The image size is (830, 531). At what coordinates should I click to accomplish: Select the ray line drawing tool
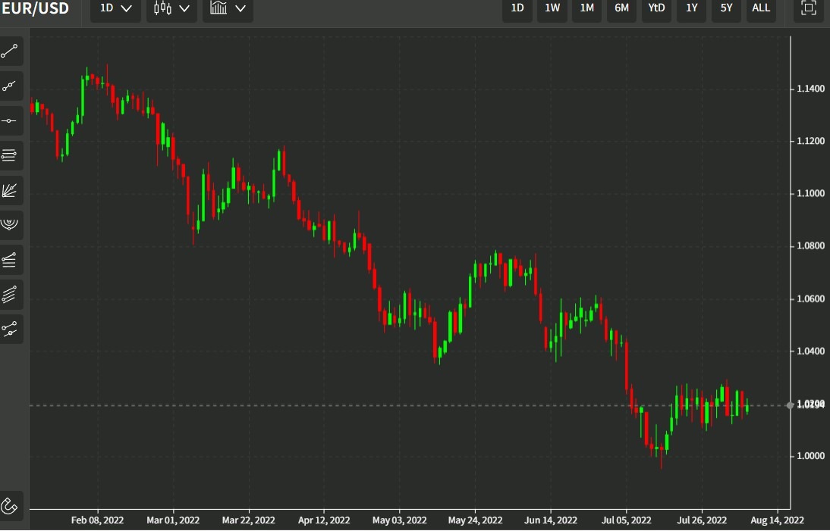pos(10,86)
